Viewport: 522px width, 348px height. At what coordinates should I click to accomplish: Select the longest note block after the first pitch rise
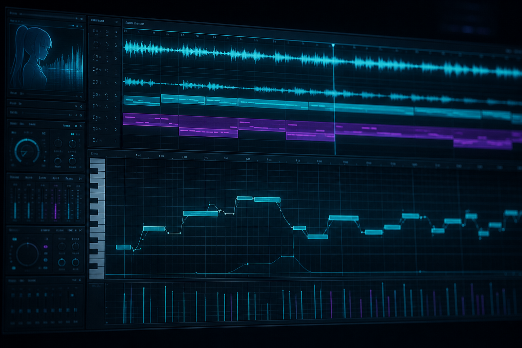point(201,213)
